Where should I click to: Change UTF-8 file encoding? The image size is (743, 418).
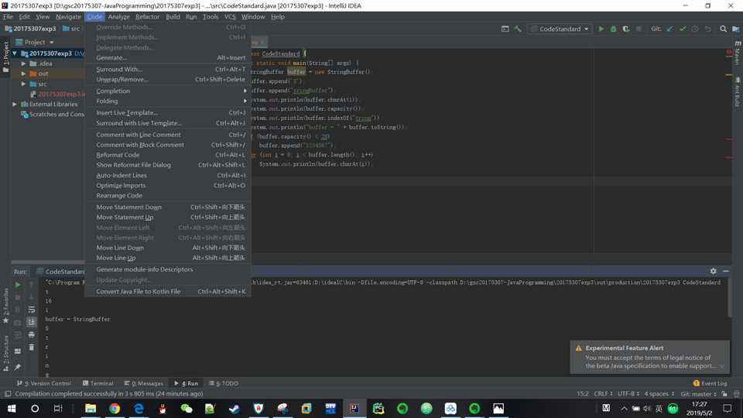point(628,394)
